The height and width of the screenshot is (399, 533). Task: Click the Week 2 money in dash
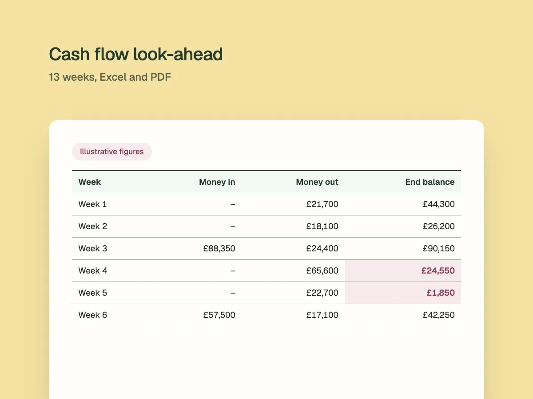click(x=233, y=227)
